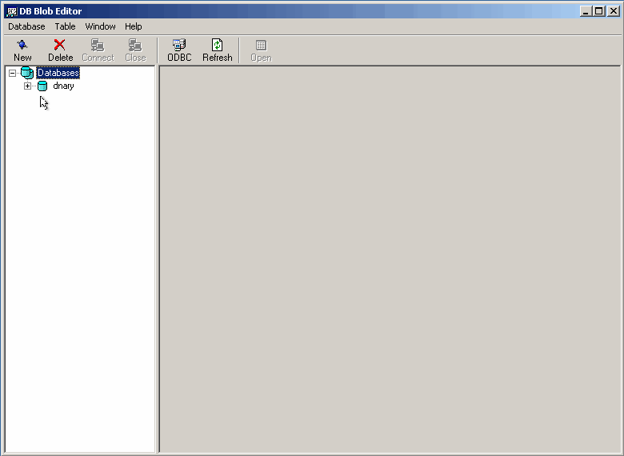Open the Database menu

click(26, 26)
